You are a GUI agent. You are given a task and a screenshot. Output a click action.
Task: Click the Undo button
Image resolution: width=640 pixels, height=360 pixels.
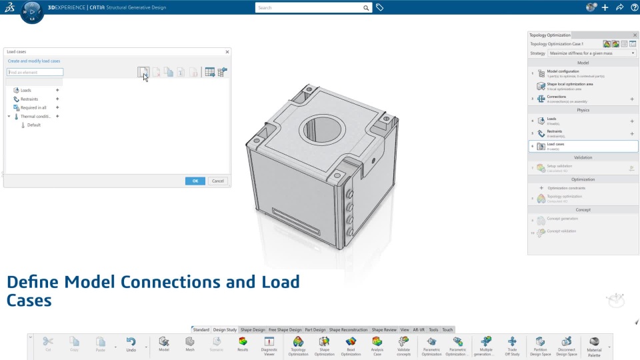pos(131,345)
